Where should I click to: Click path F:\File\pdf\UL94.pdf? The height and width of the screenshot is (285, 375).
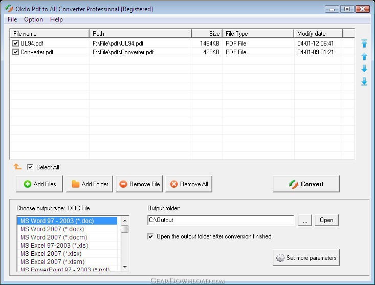[118, 43]
